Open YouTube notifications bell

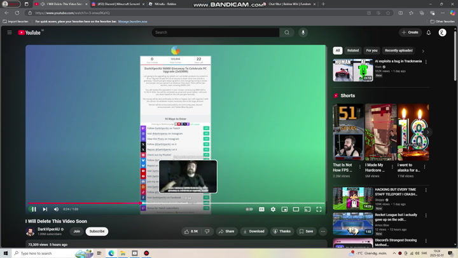pos(429,32)
